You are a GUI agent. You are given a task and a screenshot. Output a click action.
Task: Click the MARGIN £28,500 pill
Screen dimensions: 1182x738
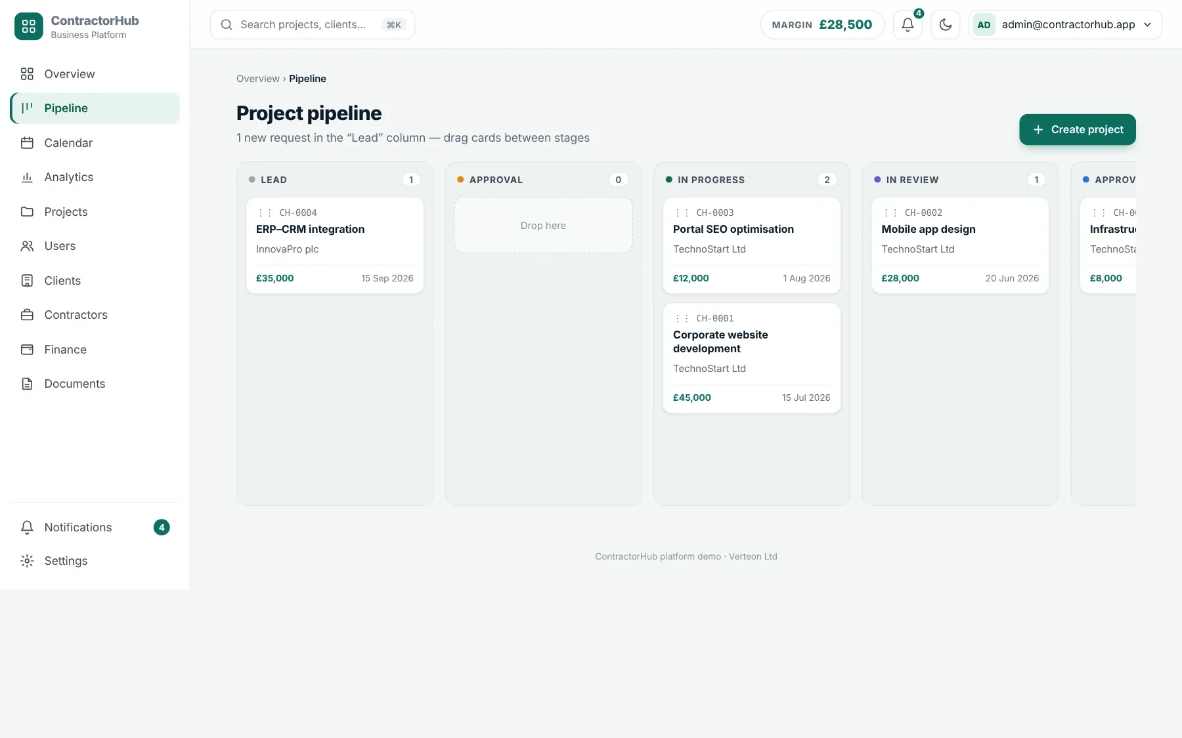coord(822,25)
